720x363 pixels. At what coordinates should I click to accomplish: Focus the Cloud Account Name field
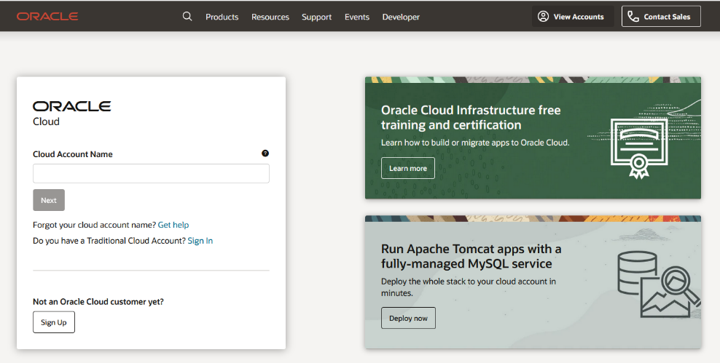[151, 174]
